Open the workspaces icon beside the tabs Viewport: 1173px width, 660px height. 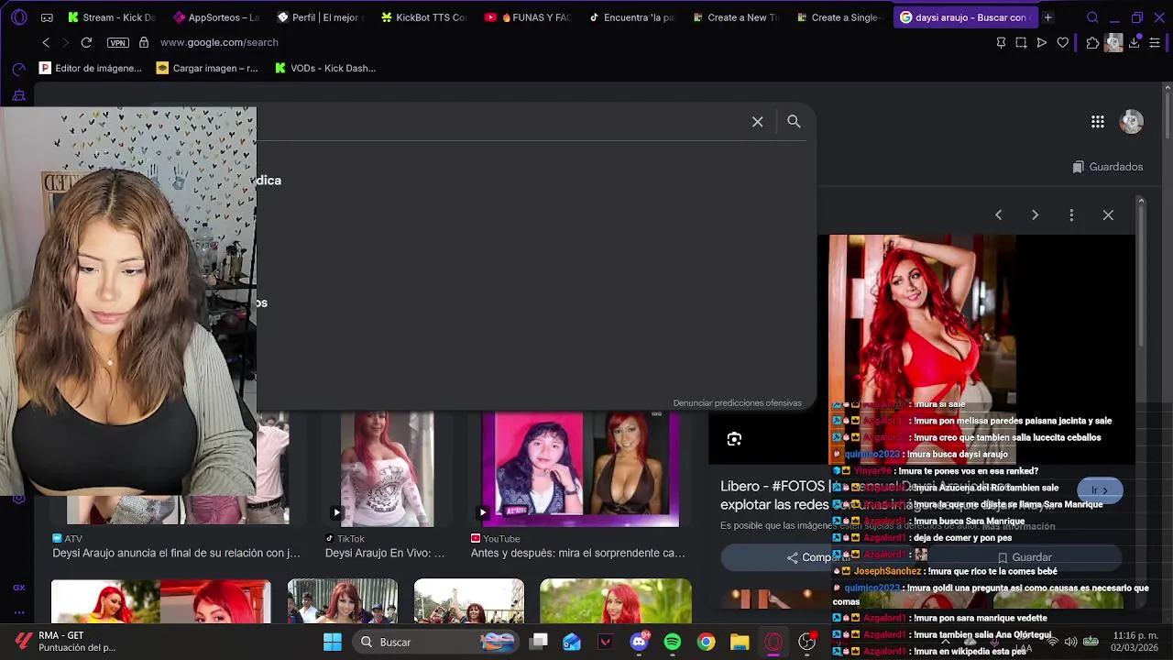point(47,17)
